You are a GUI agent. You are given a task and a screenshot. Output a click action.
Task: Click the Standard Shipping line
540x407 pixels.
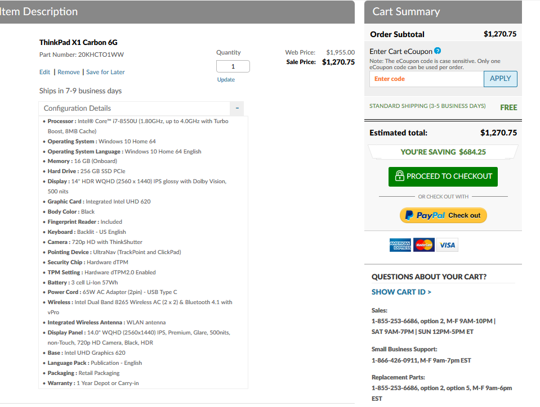(427, 106)
